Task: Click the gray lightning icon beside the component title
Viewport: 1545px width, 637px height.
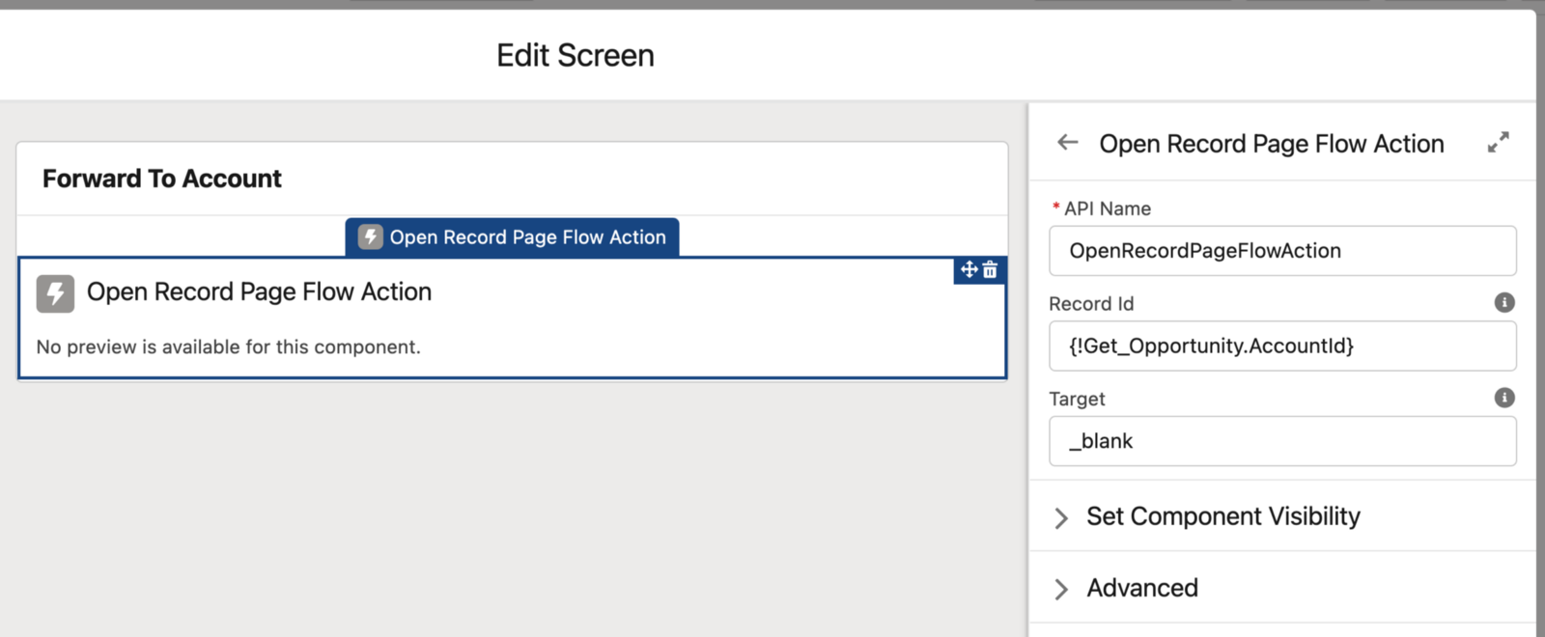Action: pos(55,293)
